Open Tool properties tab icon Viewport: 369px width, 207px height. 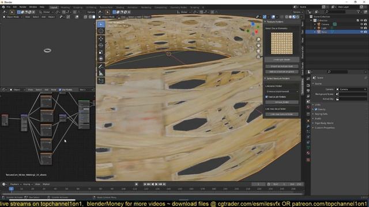click(x=308, y=79)
